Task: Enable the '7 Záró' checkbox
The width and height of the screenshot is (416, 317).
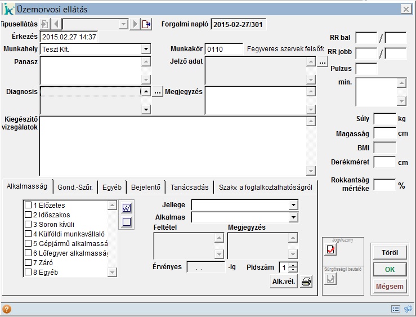Action: tap(28, 262)
